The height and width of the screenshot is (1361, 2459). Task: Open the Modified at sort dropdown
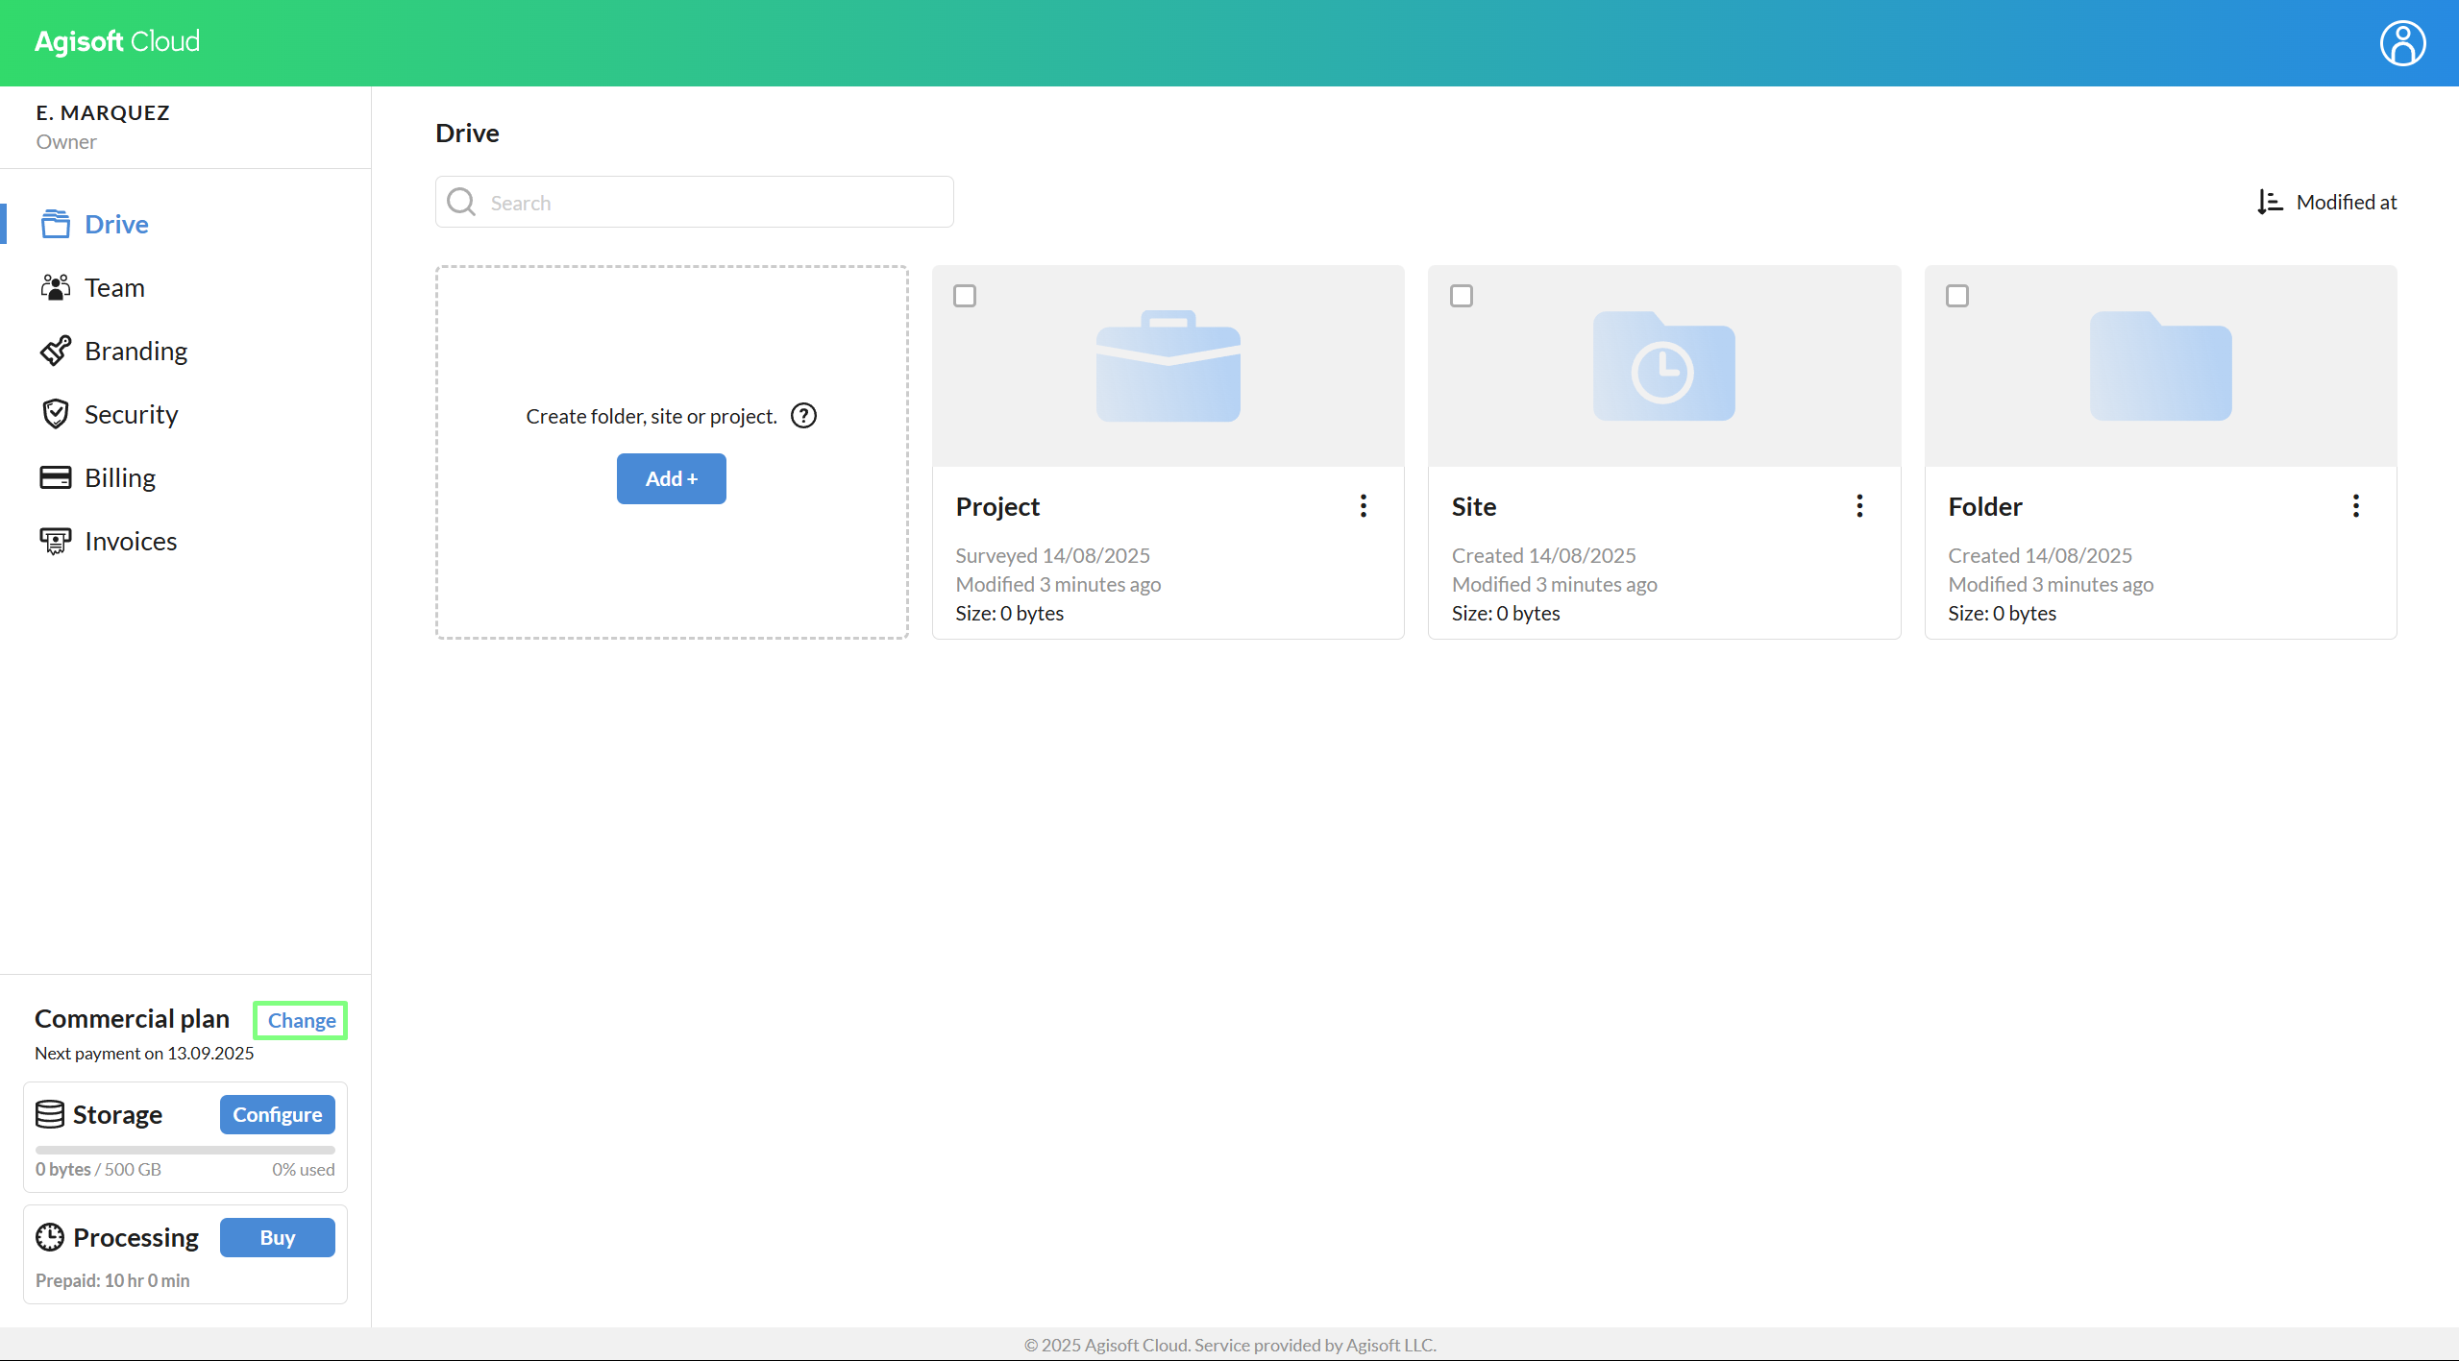[2346, 202]
